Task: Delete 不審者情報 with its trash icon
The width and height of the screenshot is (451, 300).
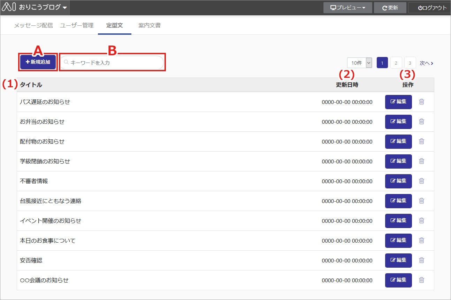Action: [421, 181]
